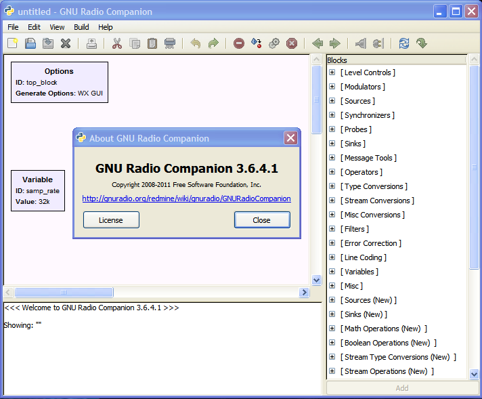Select the Options block on canvas
Image resolution: width=482 pixels, height=399 pixels.
[60, 82]
